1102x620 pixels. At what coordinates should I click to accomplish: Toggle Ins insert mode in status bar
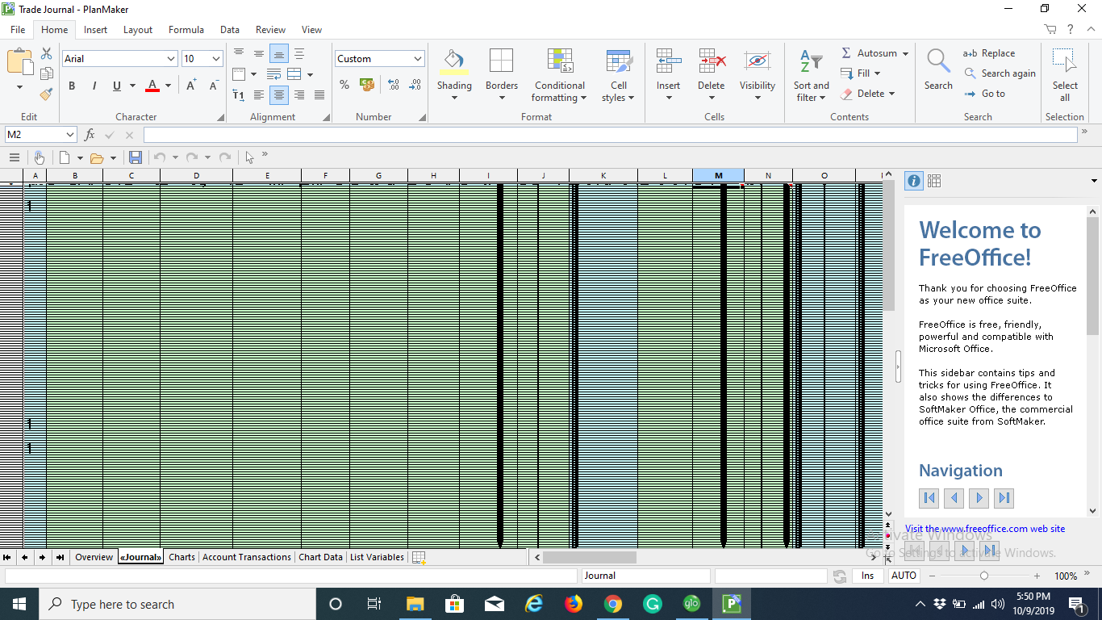click(867, 576)
